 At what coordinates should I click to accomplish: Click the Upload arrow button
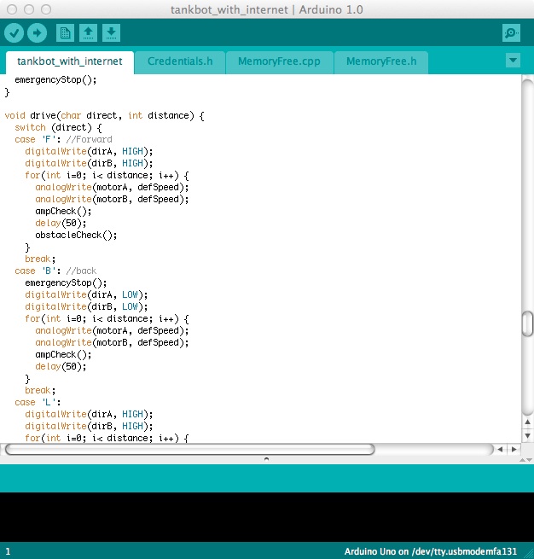[37, 33]
